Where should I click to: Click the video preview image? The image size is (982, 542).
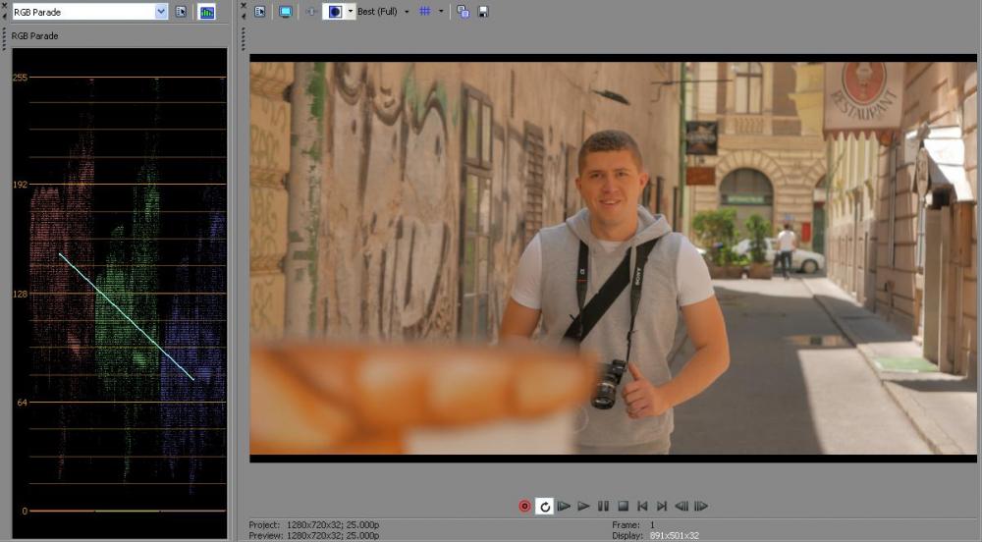click(613, 257)
